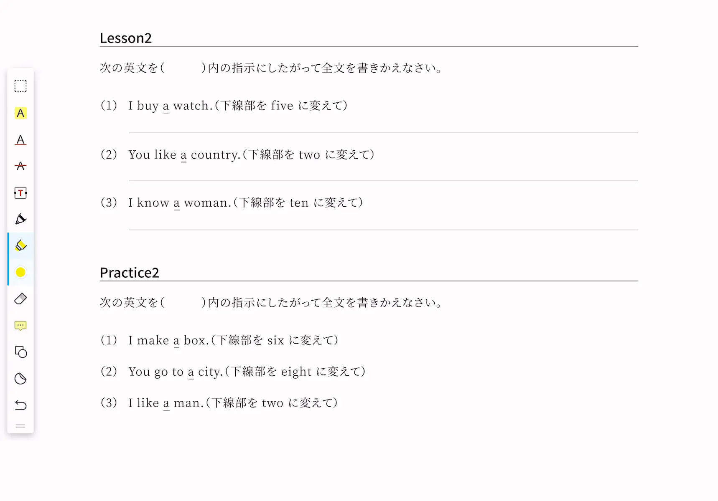Open the yellow color swatch picker
Image resolution: width=718 pixels, height=501 pixels.
pyautogui.click(x=20, y=272)
